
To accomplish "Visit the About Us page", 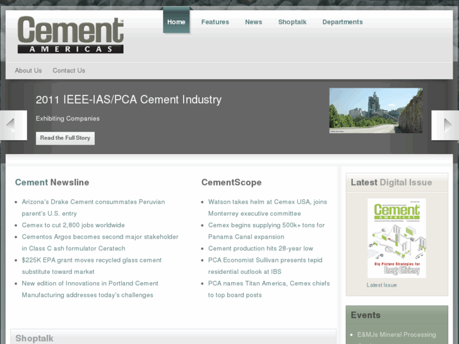I will coord(28,71).
